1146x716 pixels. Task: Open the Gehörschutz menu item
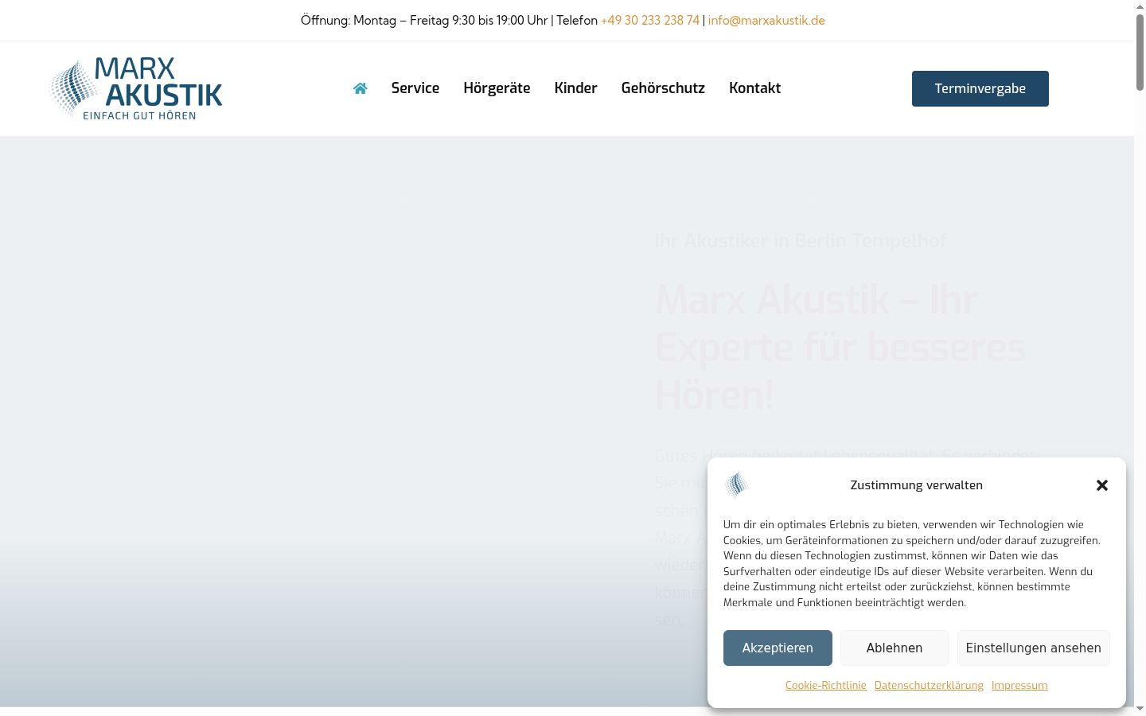tap(663, 88)
